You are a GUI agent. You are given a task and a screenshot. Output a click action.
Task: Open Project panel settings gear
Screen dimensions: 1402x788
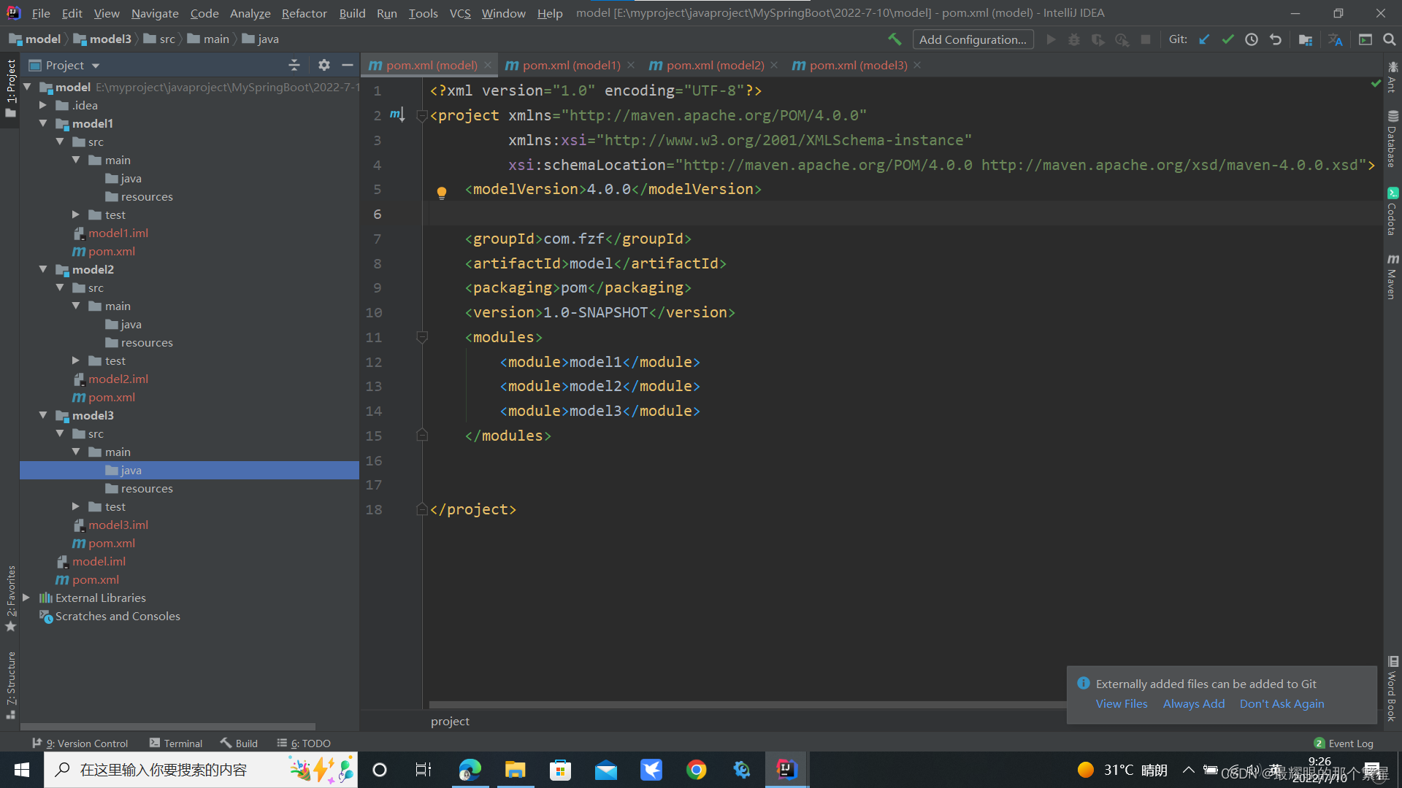324,65
